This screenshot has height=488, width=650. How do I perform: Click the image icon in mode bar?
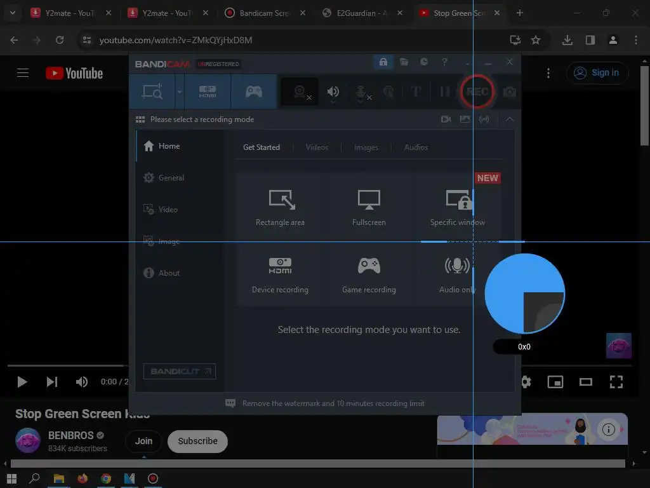click(465, 119)
